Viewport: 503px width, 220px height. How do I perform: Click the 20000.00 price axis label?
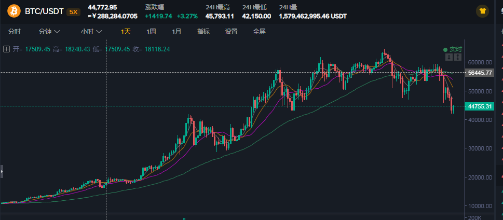pyautogui.click(x=480, y=177)
